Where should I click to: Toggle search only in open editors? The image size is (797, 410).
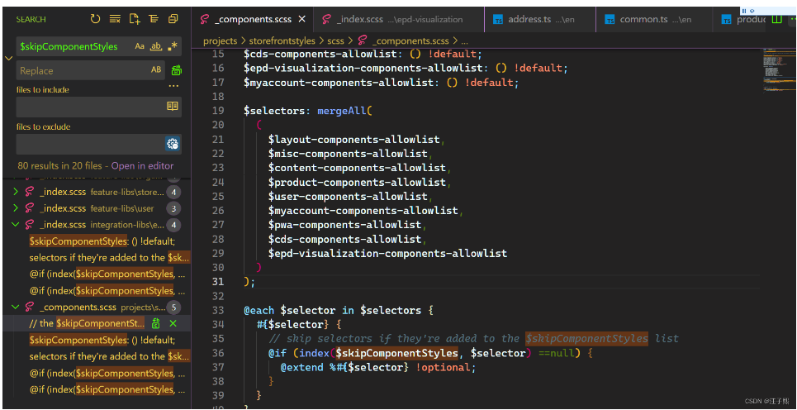173,107
